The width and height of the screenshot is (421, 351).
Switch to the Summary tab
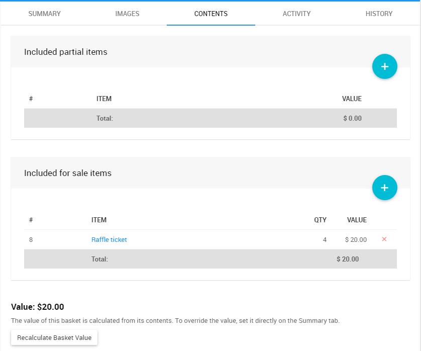tap(44, 14)
